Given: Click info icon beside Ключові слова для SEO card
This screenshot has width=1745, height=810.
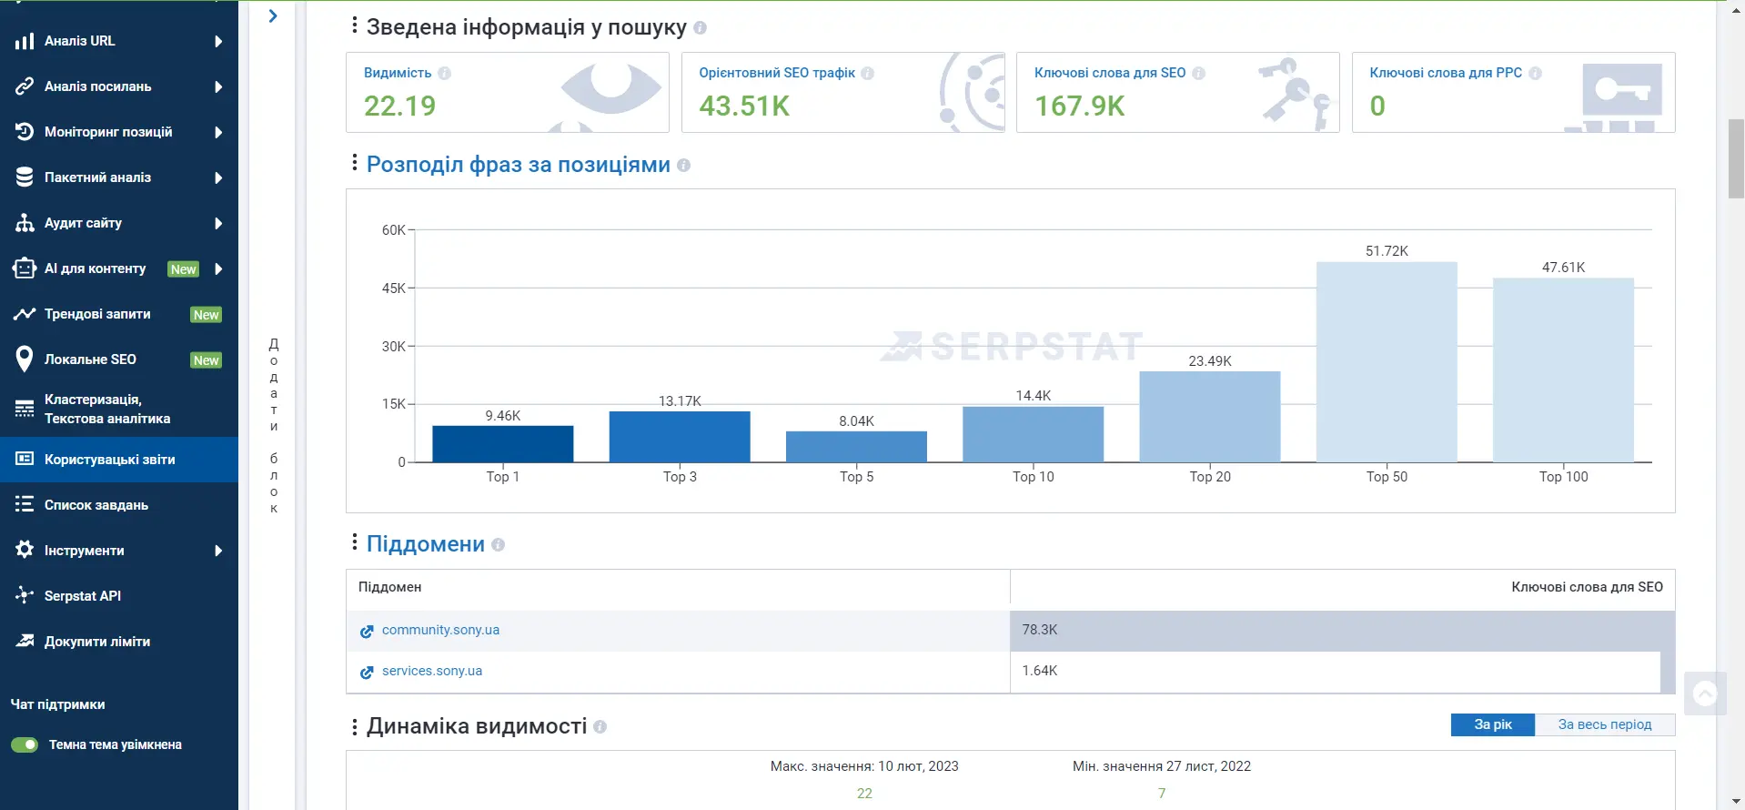Looking at the screenshot, I should click(x=1199, y=74).
